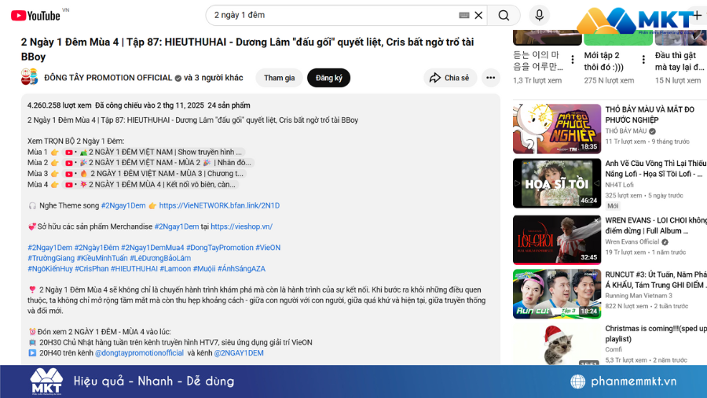Open the @2NGAY1DEM channel mention
The width and height of the screenshot is (707, 398).
tap(239, 353)
